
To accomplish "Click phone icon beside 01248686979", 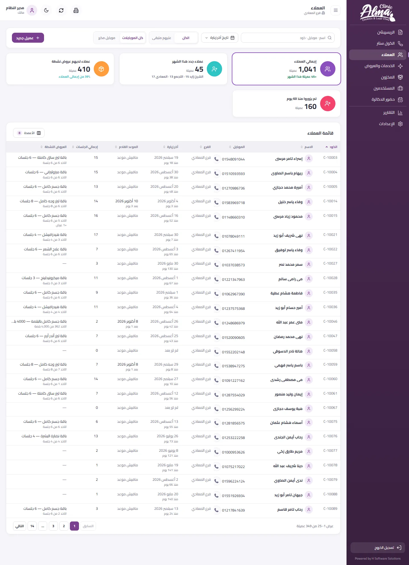I will pyautogui.click(x=216, y=323).
